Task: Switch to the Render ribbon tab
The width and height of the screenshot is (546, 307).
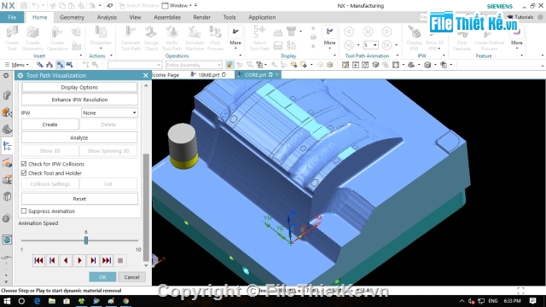Action: click(x=201, y=17)
